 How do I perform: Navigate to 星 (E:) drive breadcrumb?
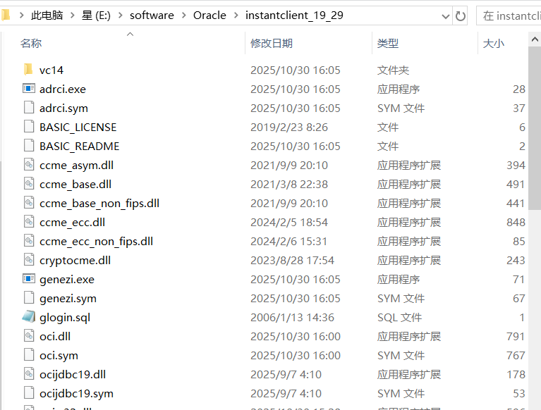click(x=96, y=15)
